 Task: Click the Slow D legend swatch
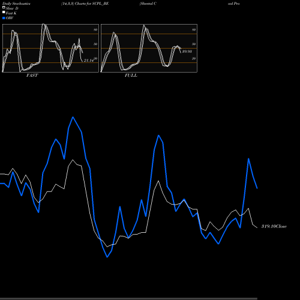[4, 7]
